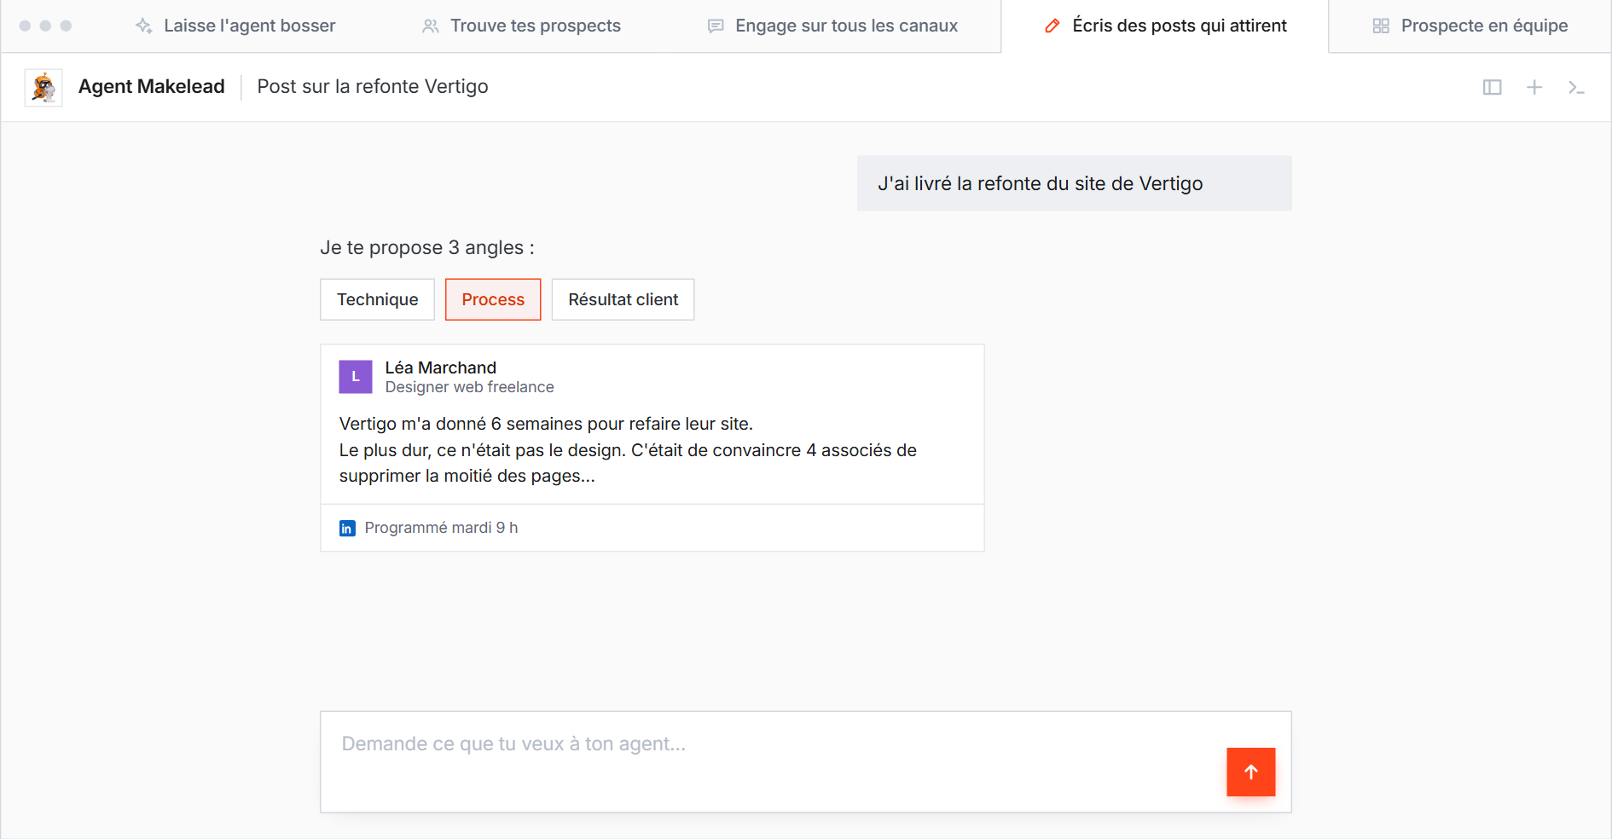Click the 'Agent Makelead' name
1612x839 pixels.
pos(152,86)
